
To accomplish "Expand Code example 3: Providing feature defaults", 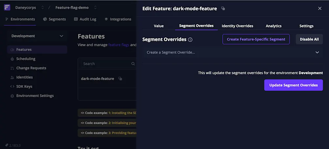I will [107, 133].
